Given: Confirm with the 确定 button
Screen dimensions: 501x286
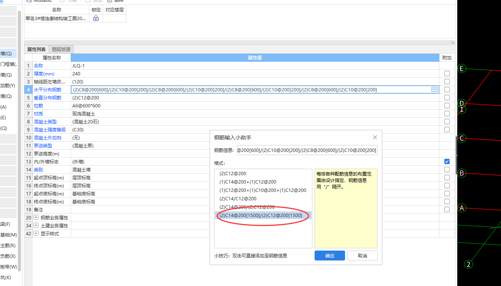Looking at the screenshot, I should pos(330,256).
